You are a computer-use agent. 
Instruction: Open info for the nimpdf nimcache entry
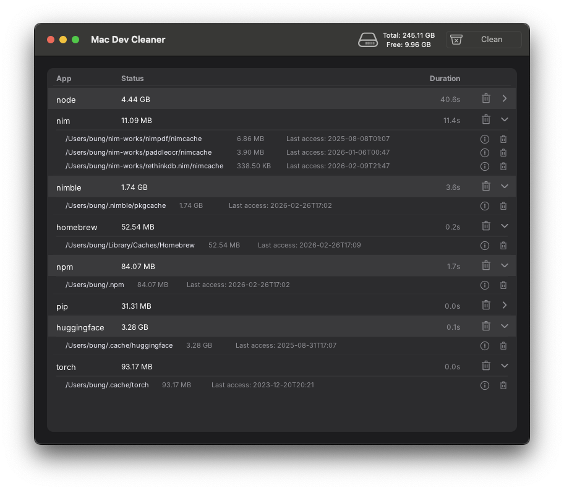[485, 139]
